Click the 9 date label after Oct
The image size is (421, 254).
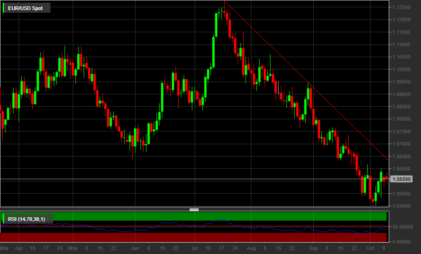(x=384, y=248)
